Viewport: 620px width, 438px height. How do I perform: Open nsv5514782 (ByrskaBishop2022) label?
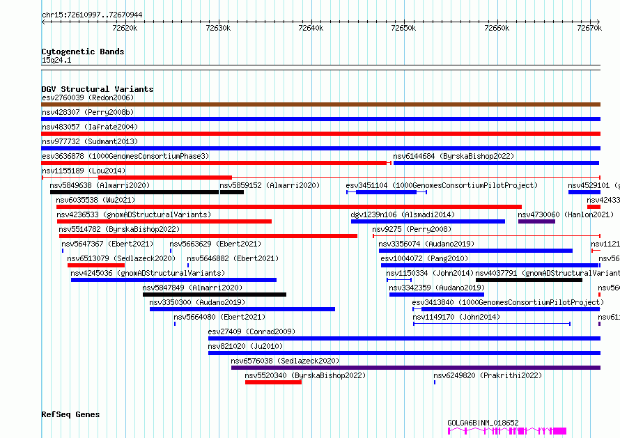119,229
